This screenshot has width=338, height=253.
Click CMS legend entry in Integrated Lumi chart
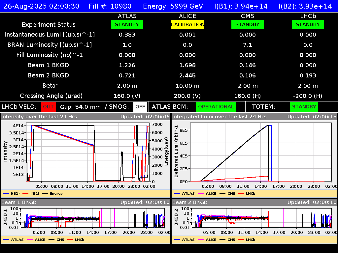[x=227, y=193]
